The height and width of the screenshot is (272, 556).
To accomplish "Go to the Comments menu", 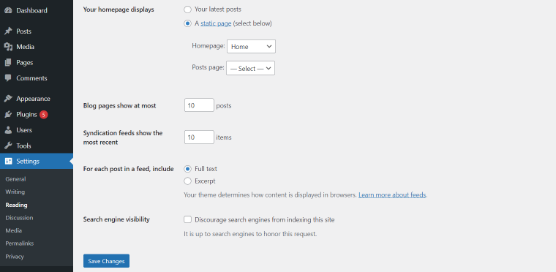I will [x=31, y=78].
